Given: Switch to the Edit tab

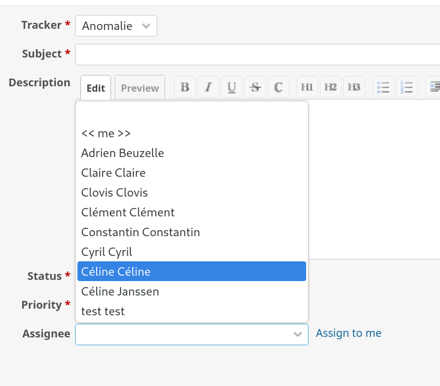Looking at the screenshot, I should (95, 88).
